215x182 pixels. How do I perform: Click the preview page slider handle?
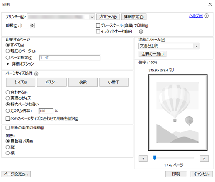pos(155,158)
